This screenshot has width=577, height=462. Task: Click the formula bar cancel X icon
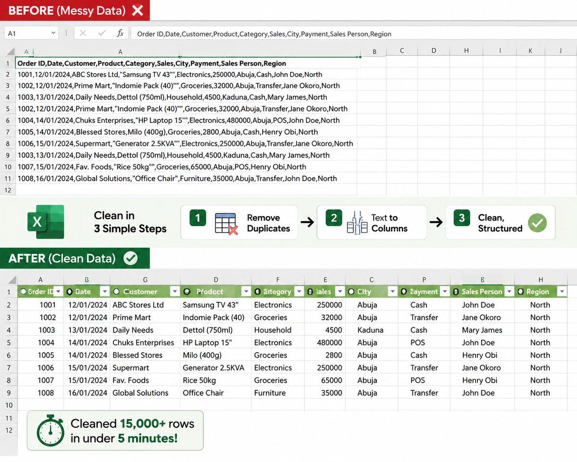tap(83, 33)
